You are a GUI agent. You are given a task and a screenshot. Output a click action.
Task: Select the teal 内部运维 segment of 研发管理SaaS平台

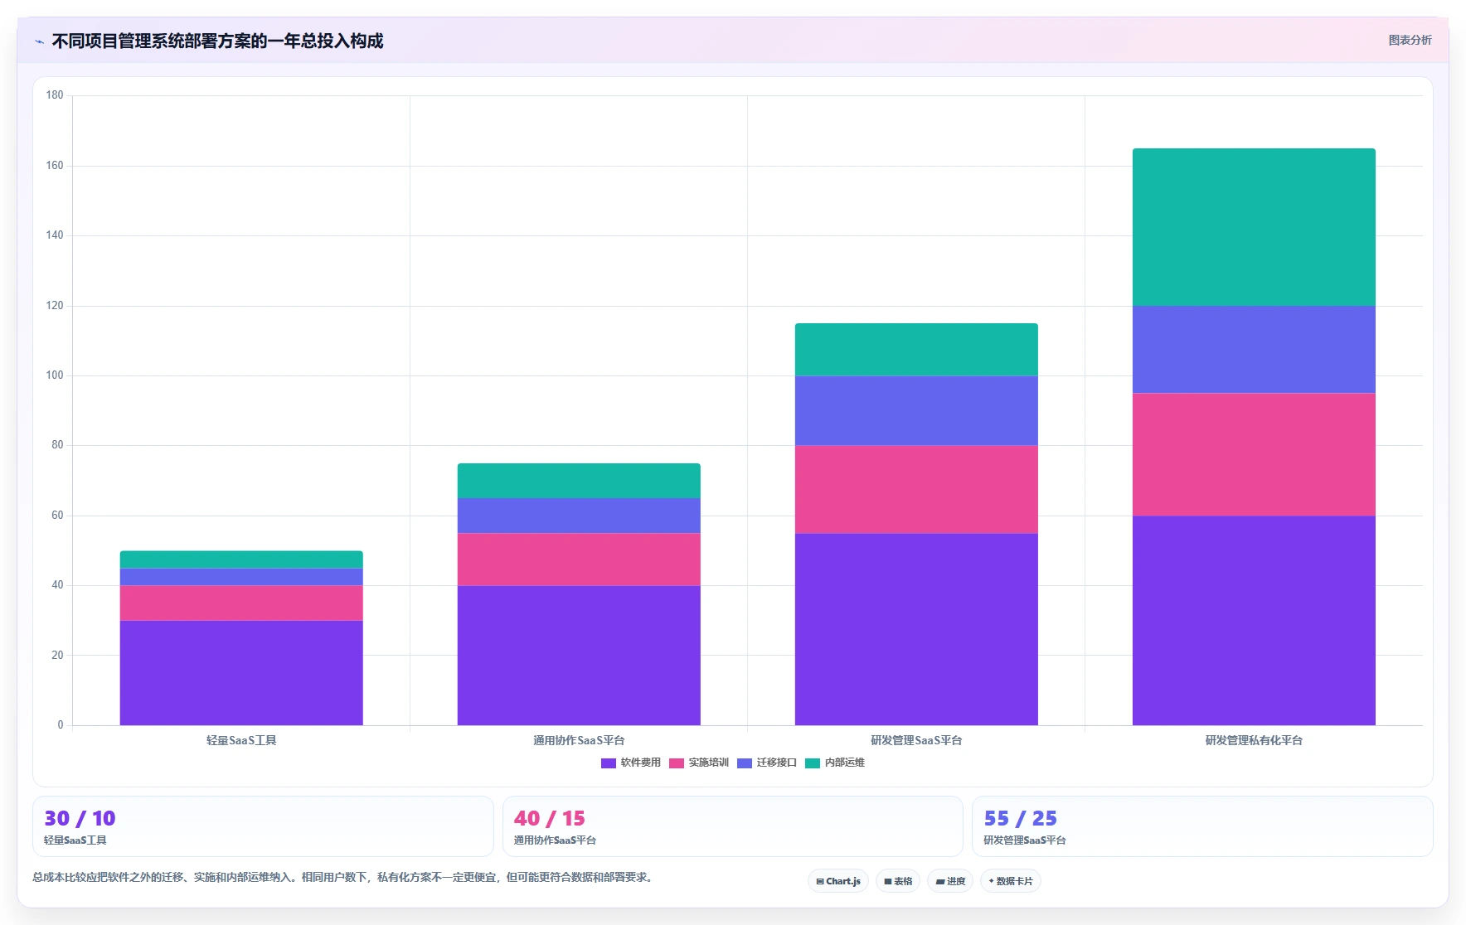(916, 350)
